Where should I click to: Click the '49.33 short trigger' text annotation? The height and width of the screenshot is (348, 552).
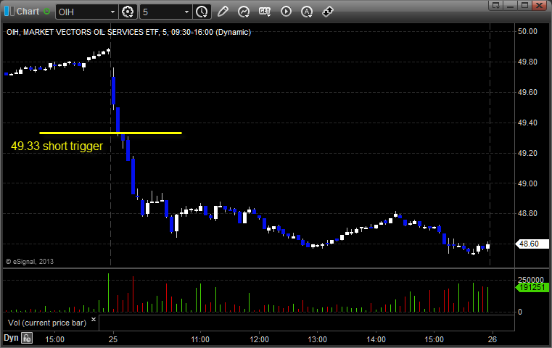(x=57, y=146)
